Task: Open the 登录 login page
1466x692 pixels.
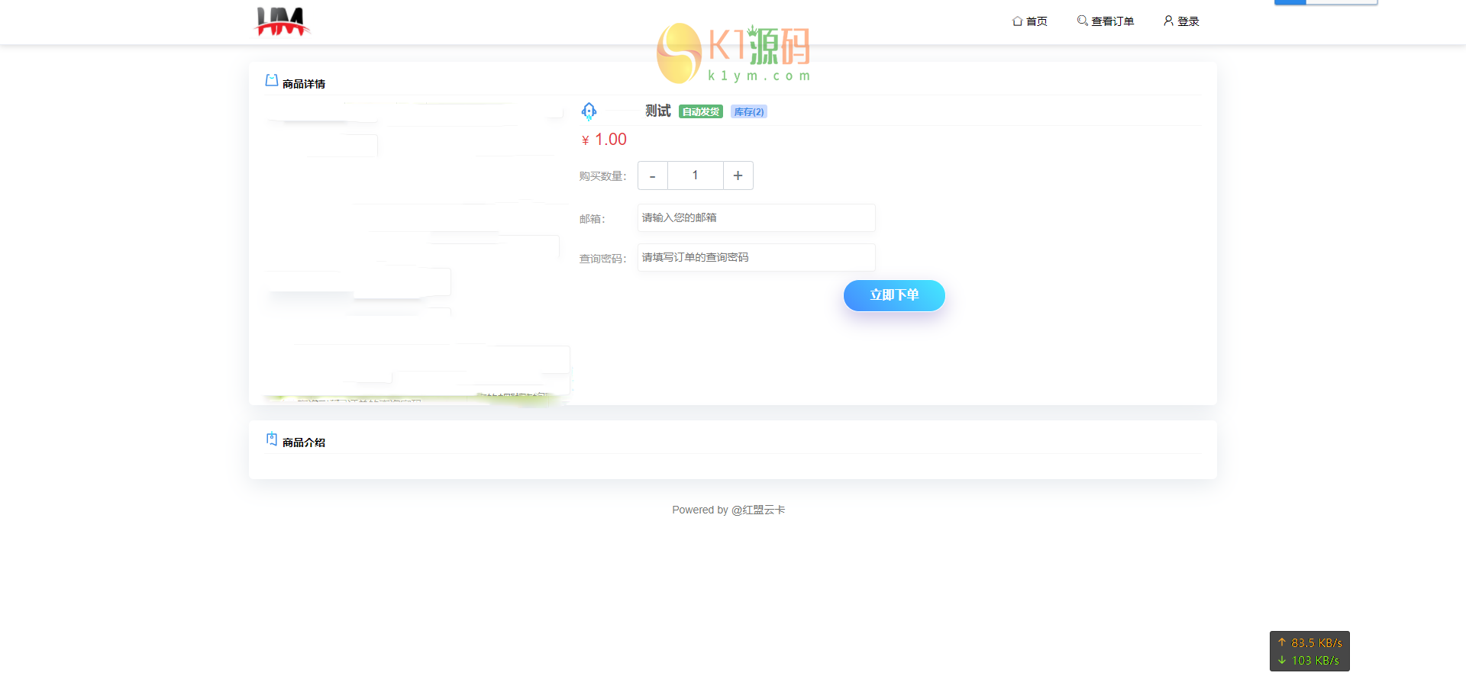Action: pos(1181,21)
